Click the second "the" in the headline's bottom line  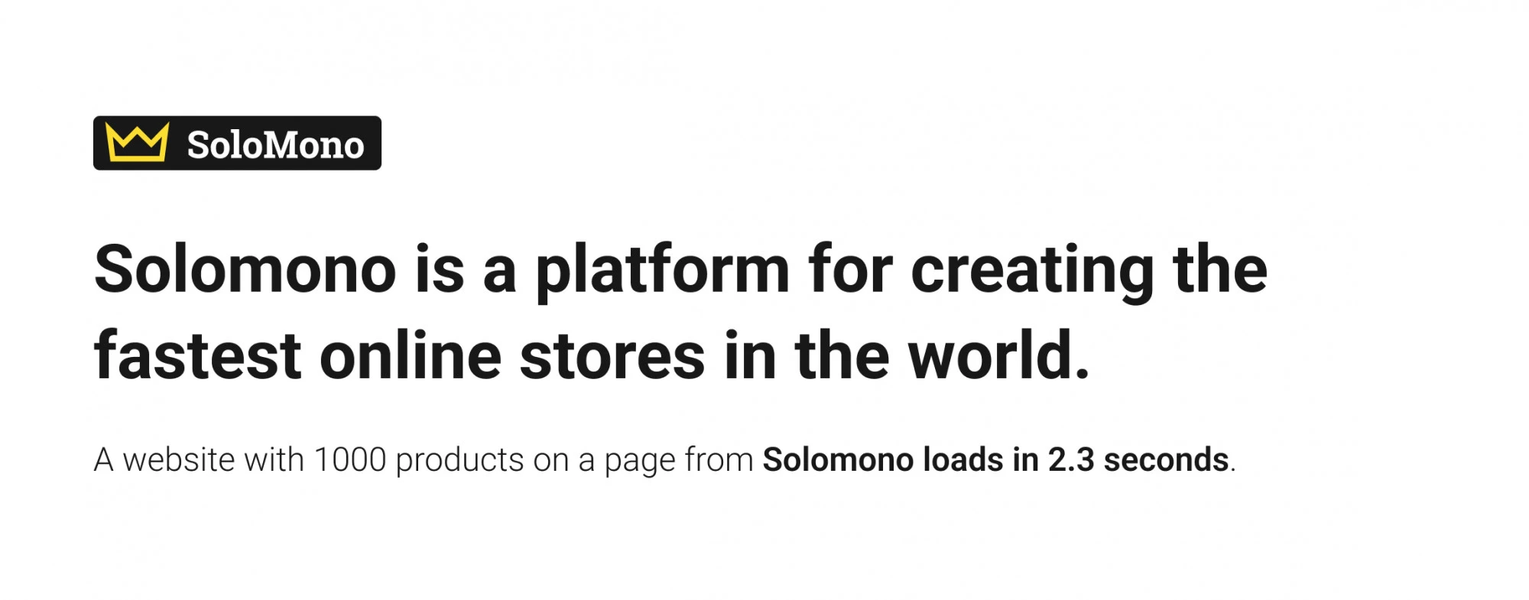(842, 356)
